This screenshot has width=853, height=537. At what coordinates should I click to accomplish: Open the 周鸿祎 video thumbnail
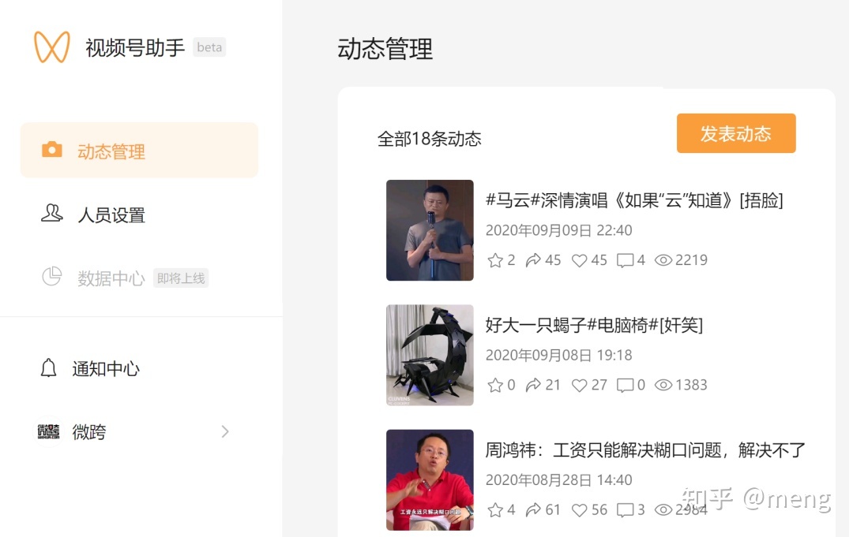tap(430, 479)
